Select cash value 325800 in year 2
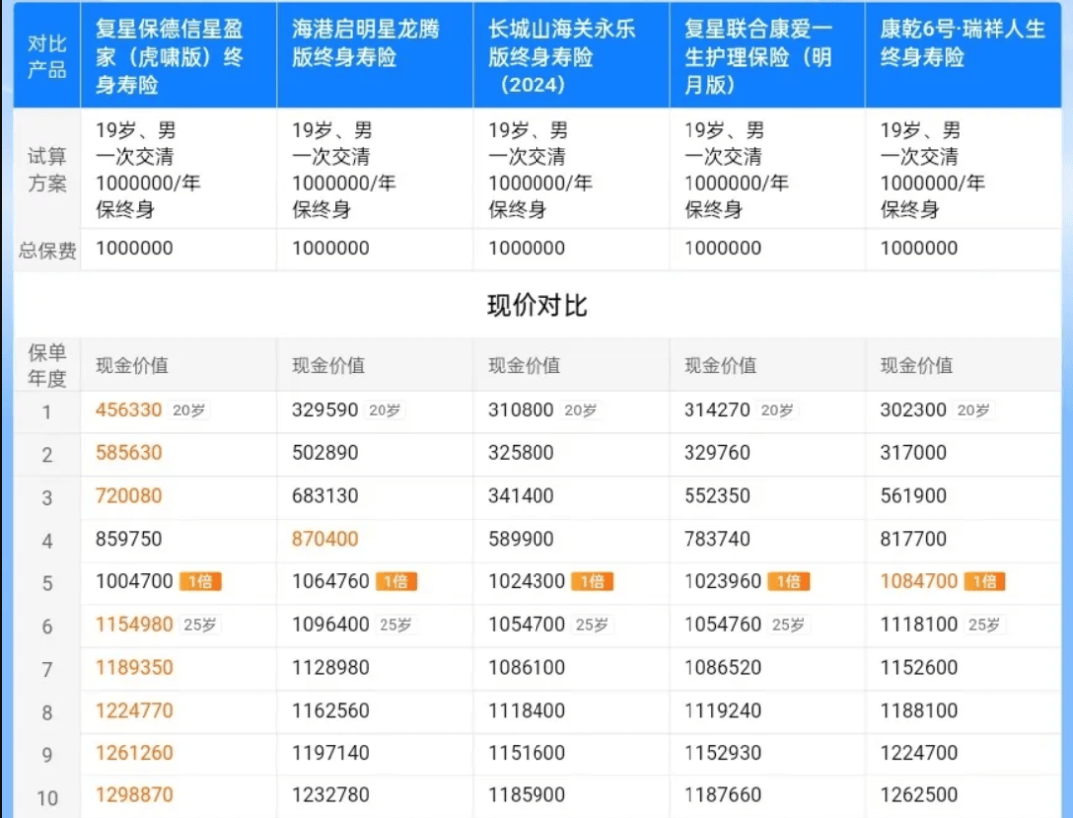 (x=521, y=453)
